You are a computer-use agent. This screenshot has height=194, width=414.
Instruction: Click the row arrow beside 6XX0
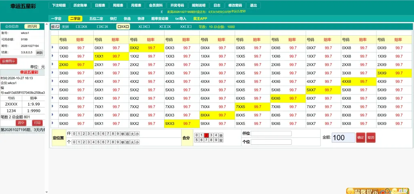coord(52,98)
